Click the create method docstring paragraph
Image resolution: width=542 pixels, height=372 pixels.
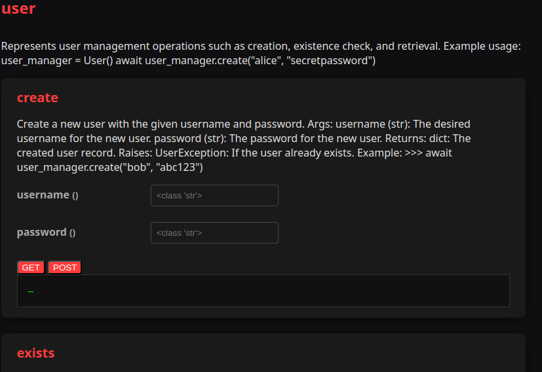point(244,145)
